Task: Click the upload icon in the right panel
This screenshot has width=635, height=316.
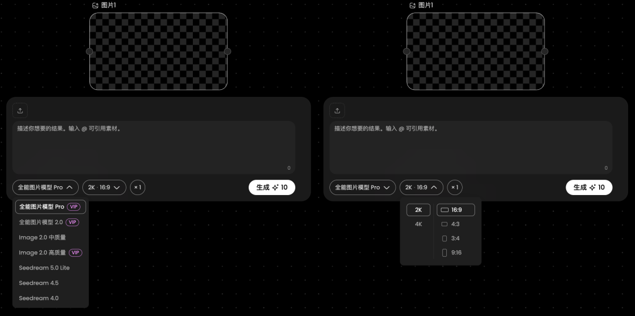Action: click(337, 110)
